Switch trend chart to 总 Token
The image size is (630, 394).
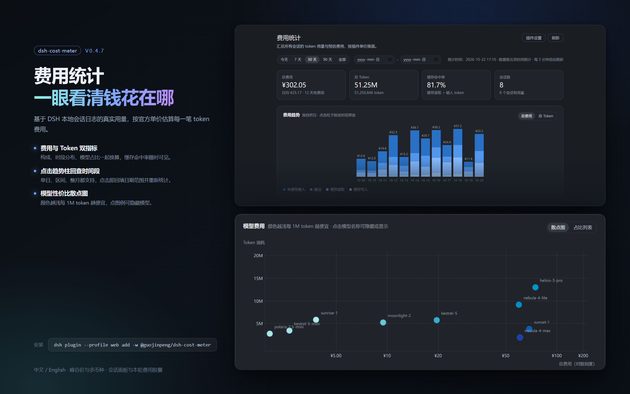[546, 116]
